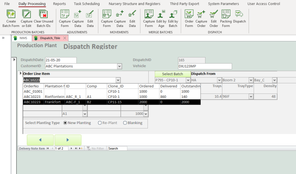Click the Vehicle input field

[x=205, y=66]
